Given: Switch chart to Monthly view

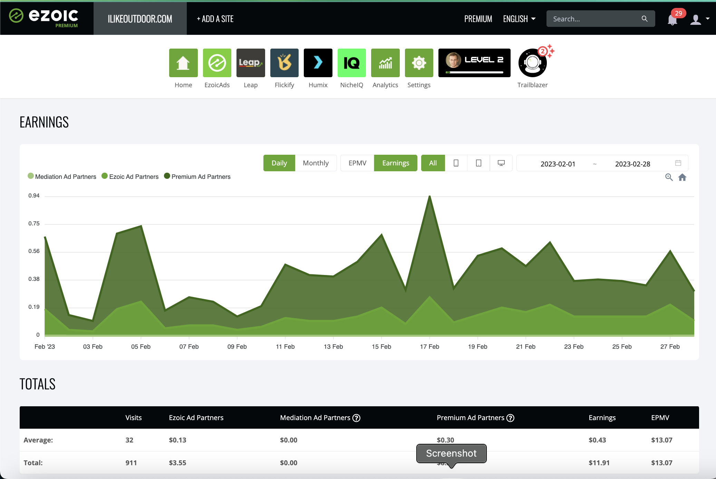Looking at the screenshot, I should [x=316, y=163].
